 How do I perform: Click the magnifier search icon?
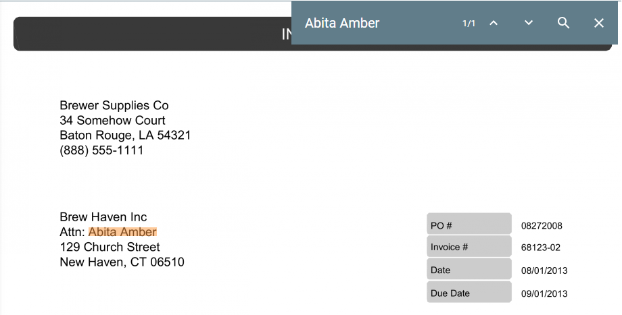[563, 23]
